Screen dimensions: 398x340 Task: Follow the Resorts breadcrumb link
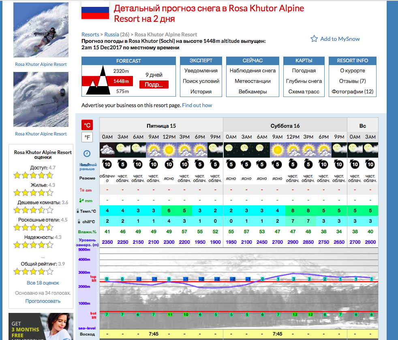tap(90, 34)
